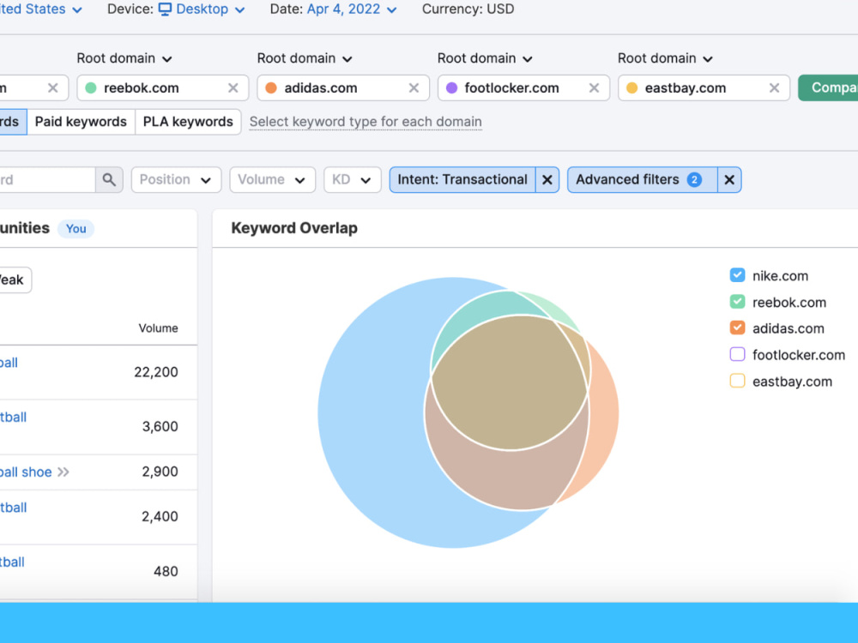The height and width of the screenshot is (643, 858).
Task: Uncheck nike.com in the overlap legend
Action: 737,275
